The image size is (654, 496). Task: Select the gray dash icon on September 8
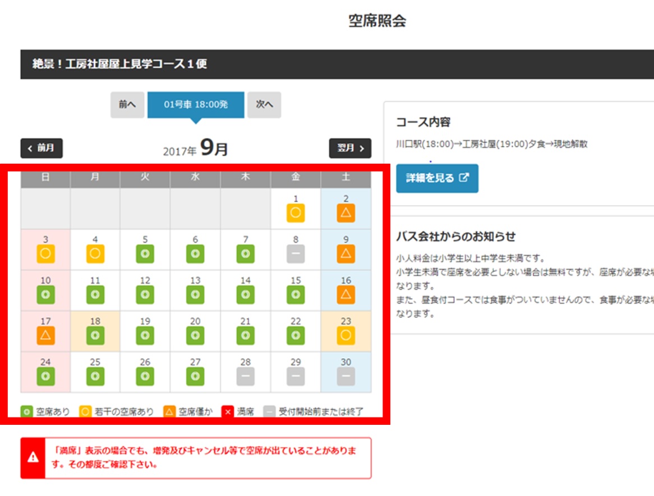[x=296, y=254]
